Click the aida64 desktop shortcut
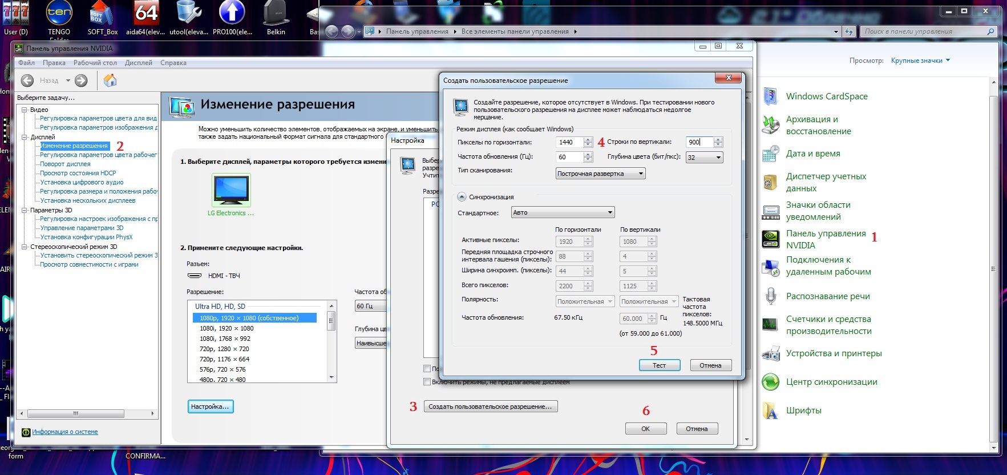 click(145, 18)
